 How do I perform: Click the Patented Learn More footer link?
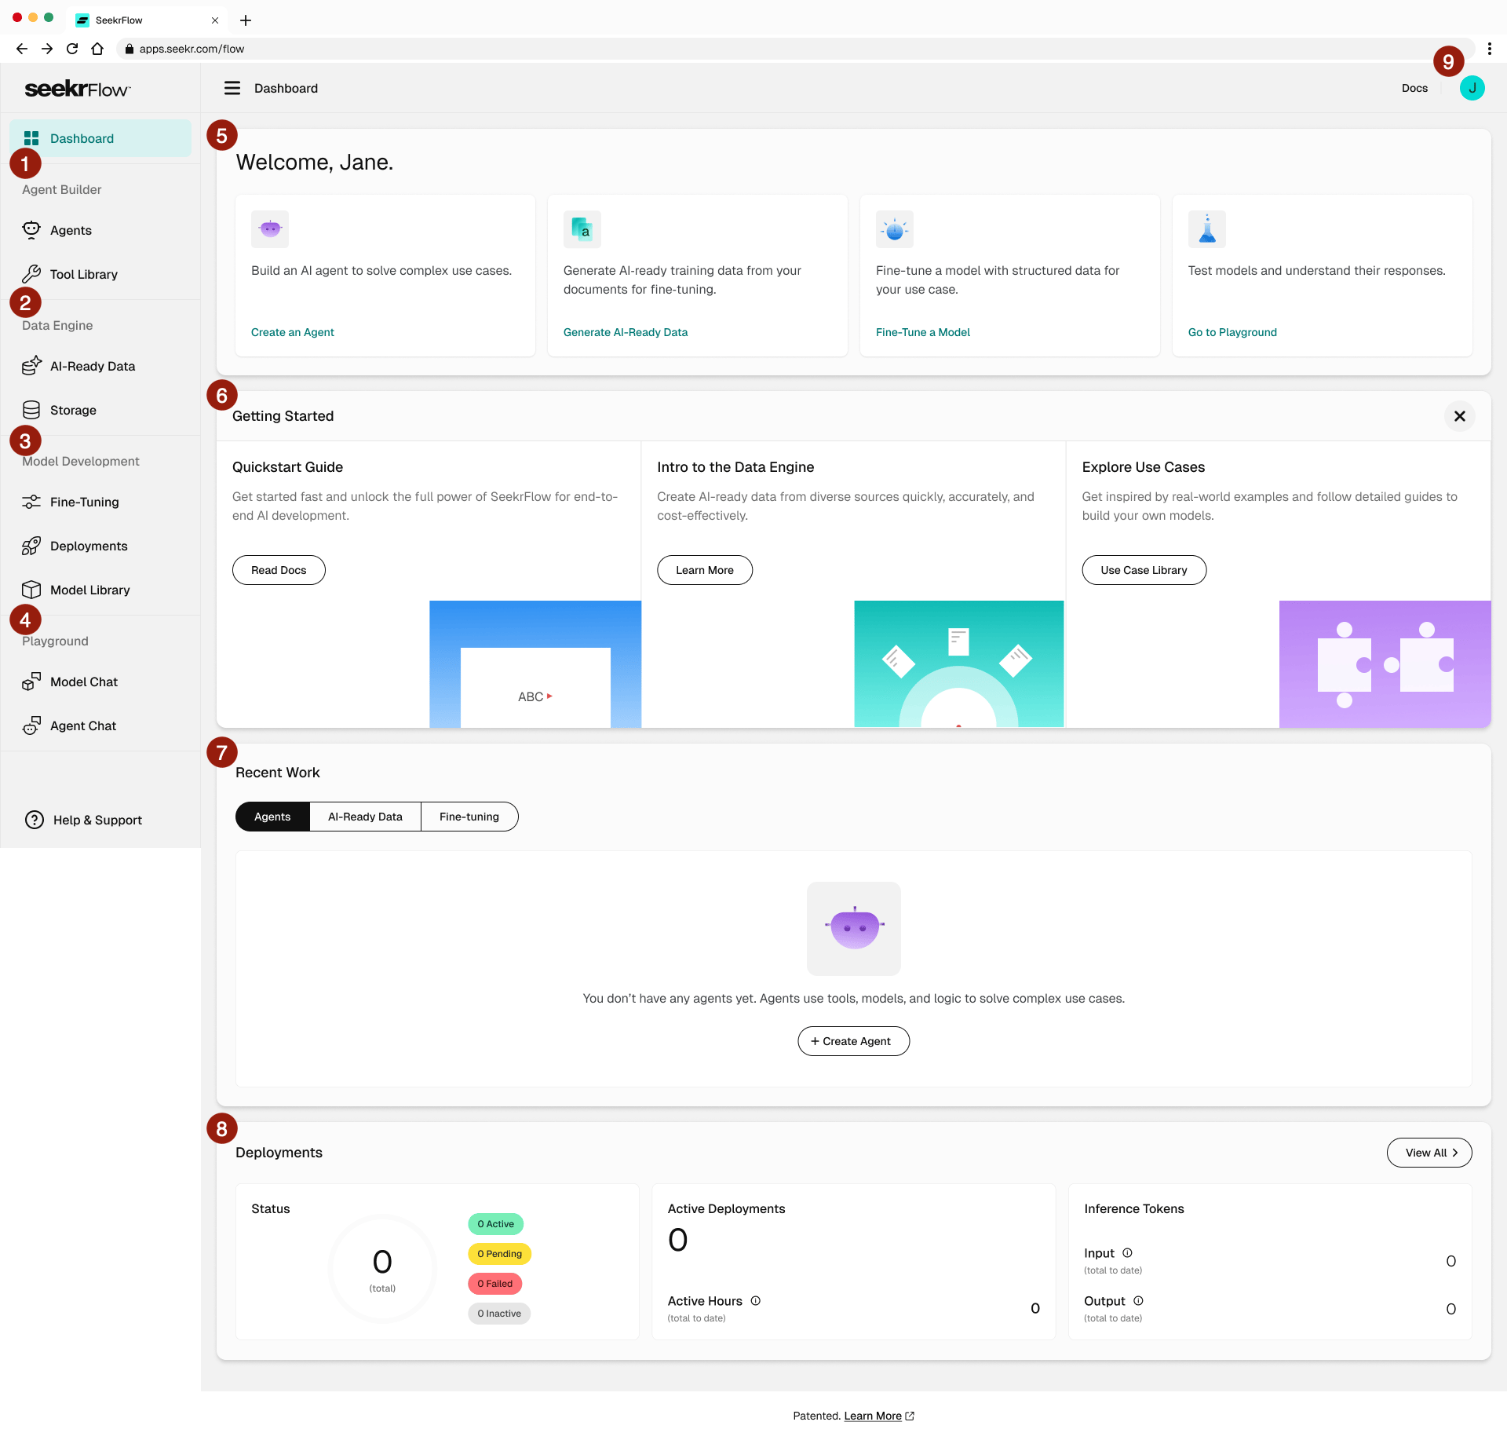click(879, 1416)
